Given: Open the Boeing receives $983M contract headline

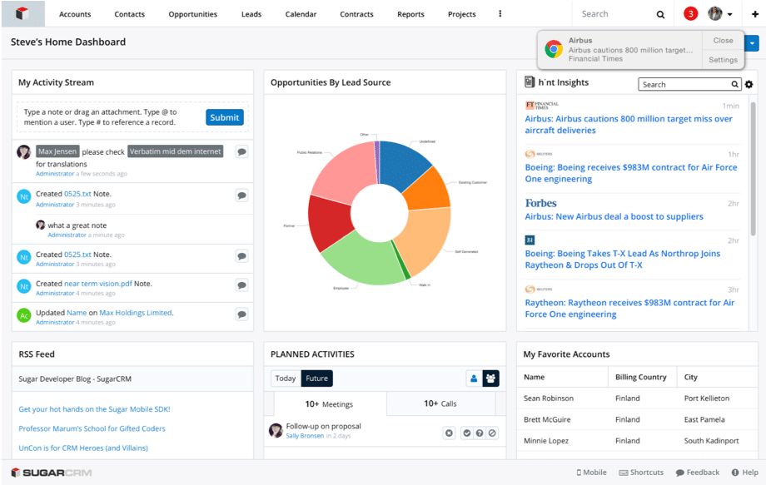Looking at the screenshot, I should (x=630, y=173).
